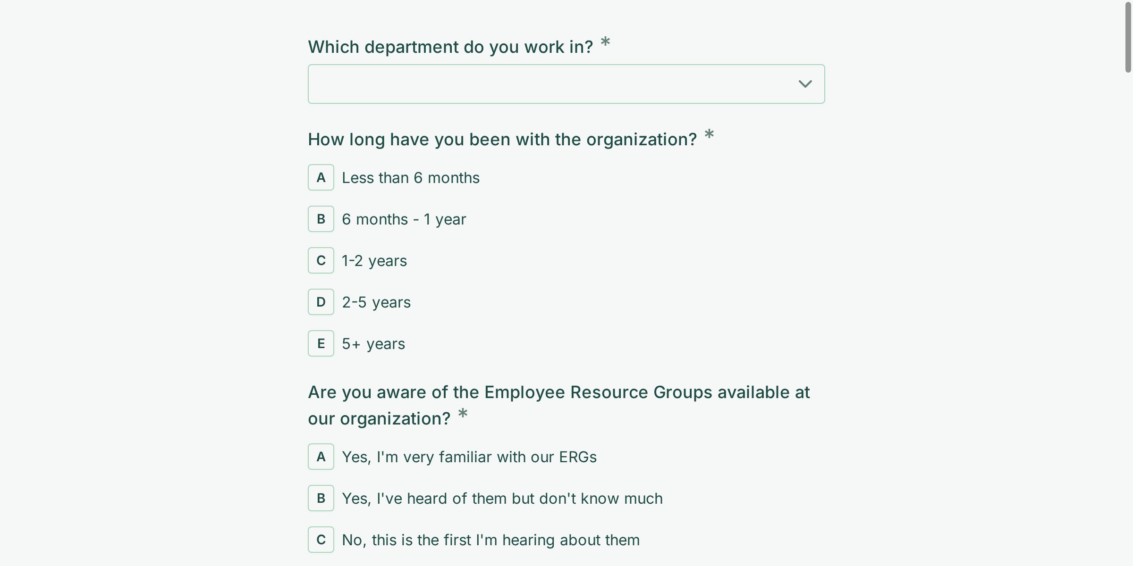Select "2-5 years" for organization tenure
Screen dimensions: 1133x566
(x=376, y=302)
